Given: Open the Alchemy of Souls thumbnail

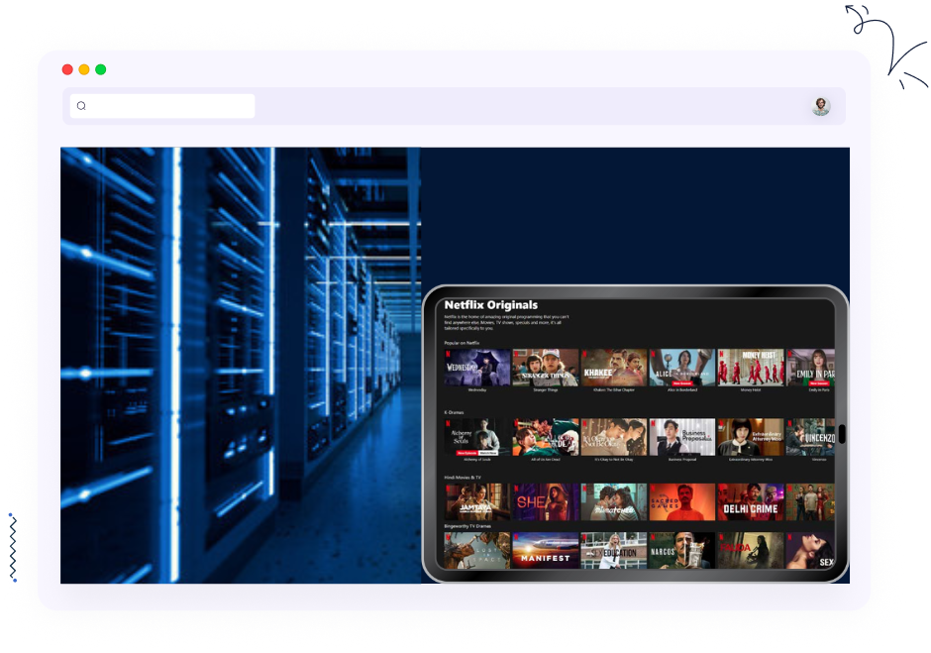Looking at the screenshot, I should [x=477, y=436].
